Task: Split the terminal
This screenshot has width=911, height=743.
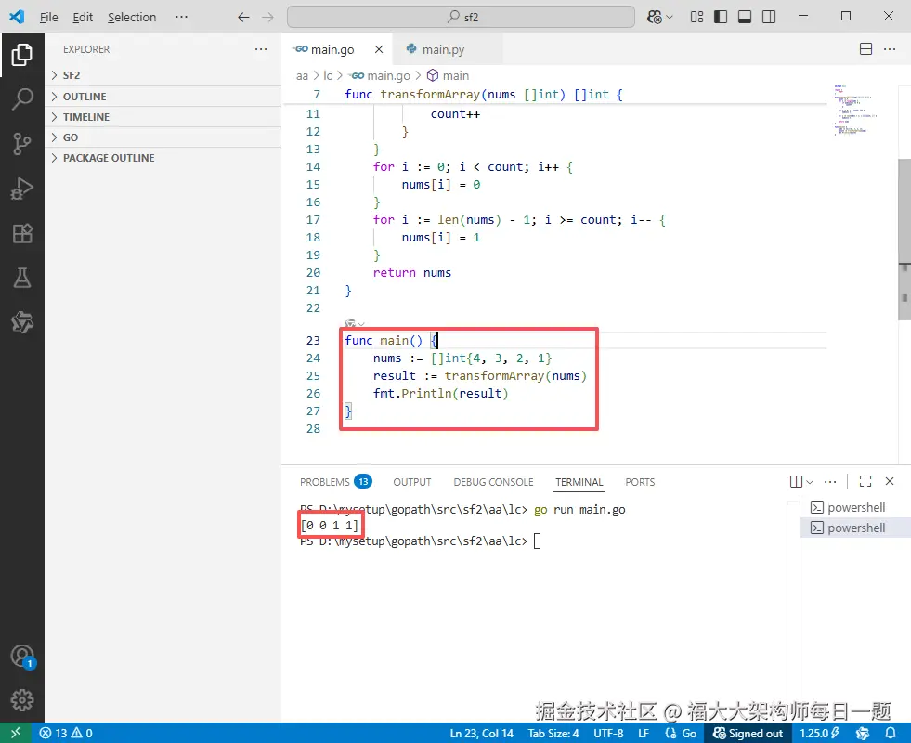Action: tap(796, 481)
